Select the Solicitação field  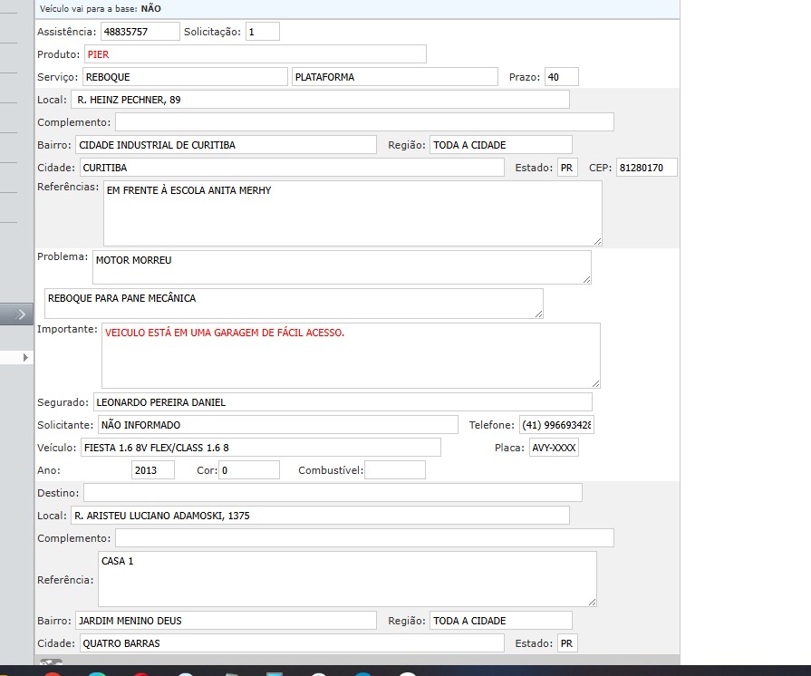pos(263,32)
